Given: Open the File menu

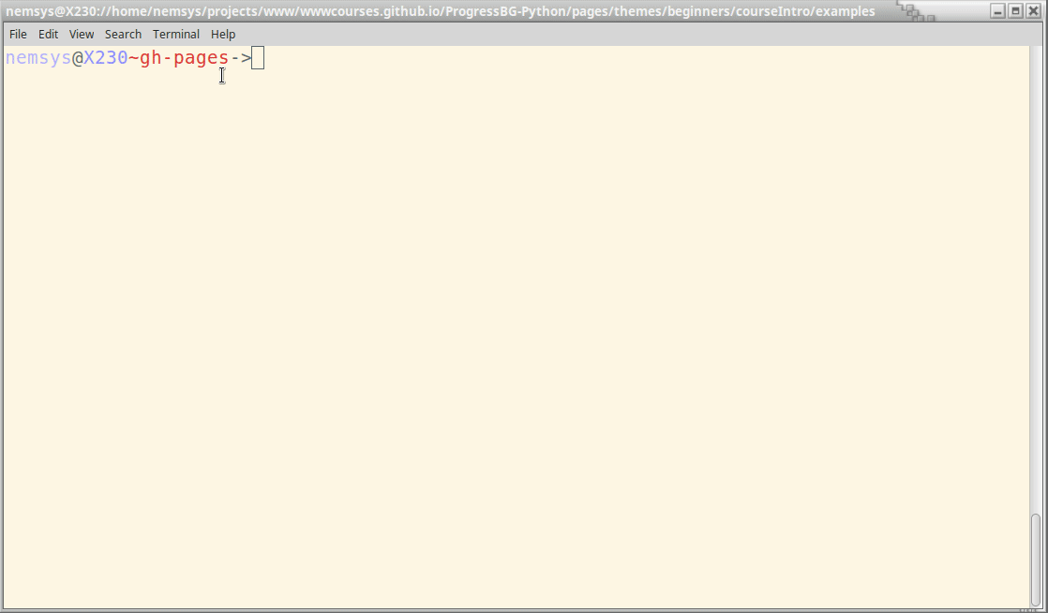Looking at the screenshot, I should click(18, 34).
